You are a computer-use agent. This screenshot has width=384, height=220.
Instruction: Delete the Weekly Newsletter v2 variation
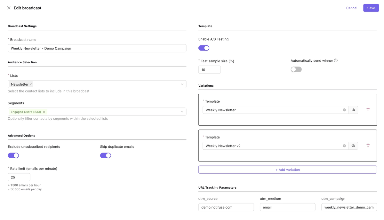[368, 145]
